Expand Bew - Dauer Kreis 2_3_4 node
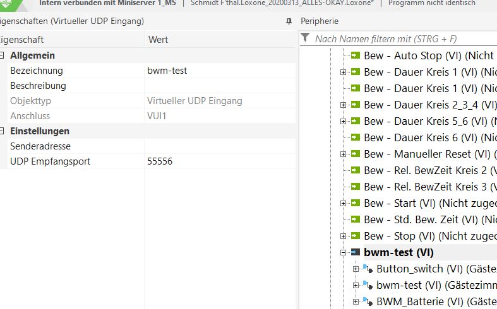The width and height of the screenshot is (497, 309). [x=343, y=105]
